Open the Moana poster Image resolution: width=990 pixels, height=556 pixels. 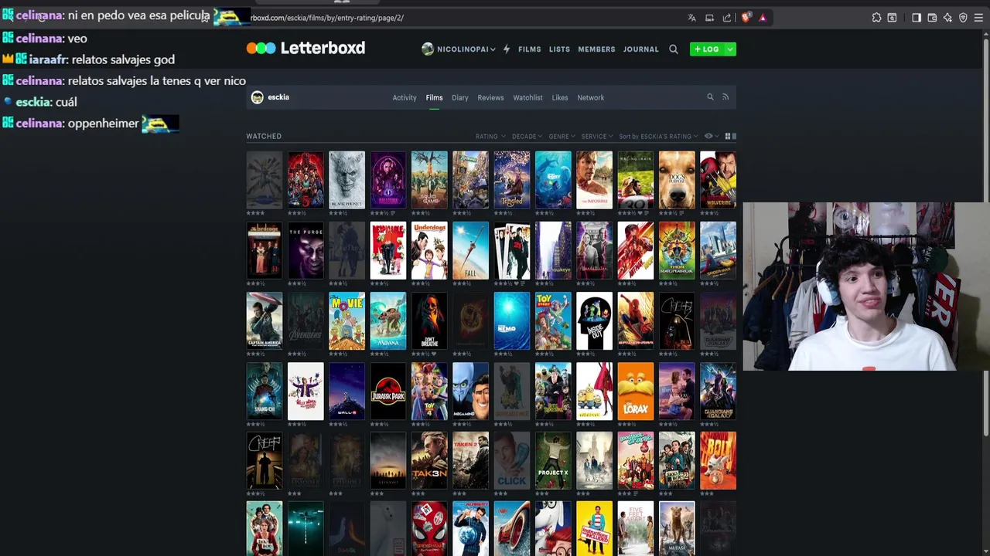(388, 321)
